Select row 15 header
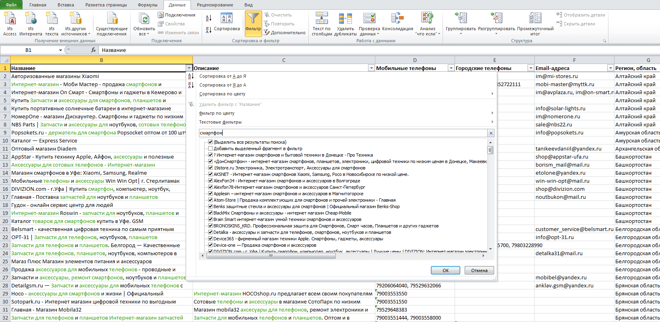The image size is (660, 322). point(5,181)
